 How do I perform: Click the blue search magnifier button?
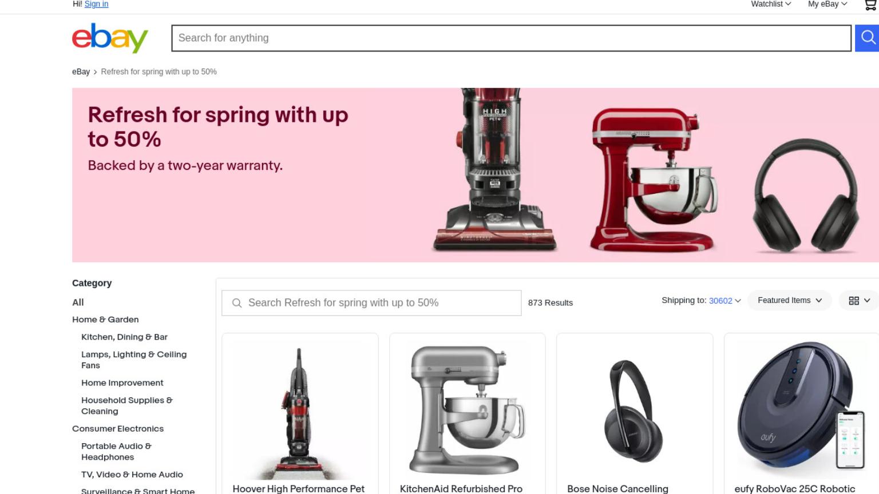(x=867, y=38)
